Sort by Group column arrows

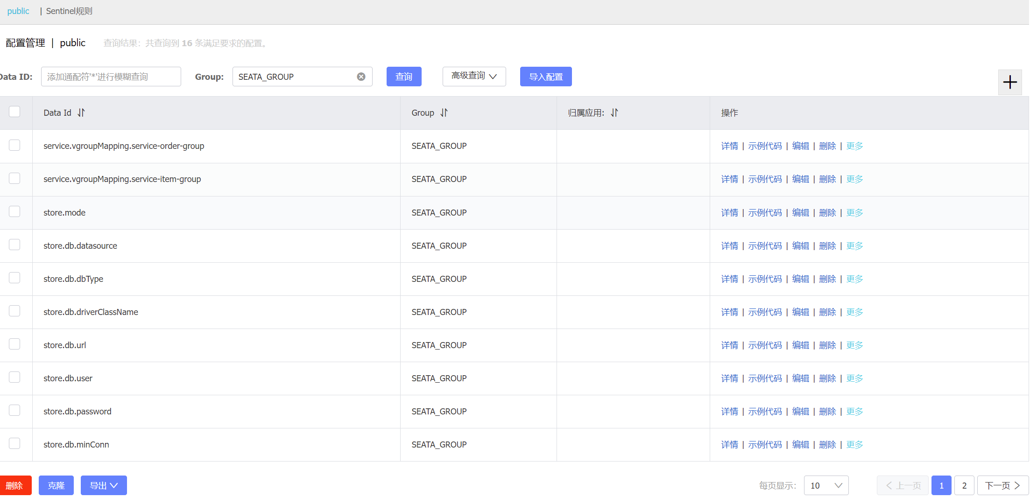(x=444, y=112)
